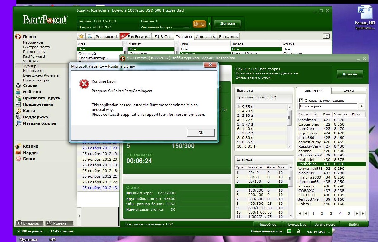Image resolution: width=378 pixels, height=242 pixels.
Task: Select player row CaptanBlad
Action: click(332, 124)
